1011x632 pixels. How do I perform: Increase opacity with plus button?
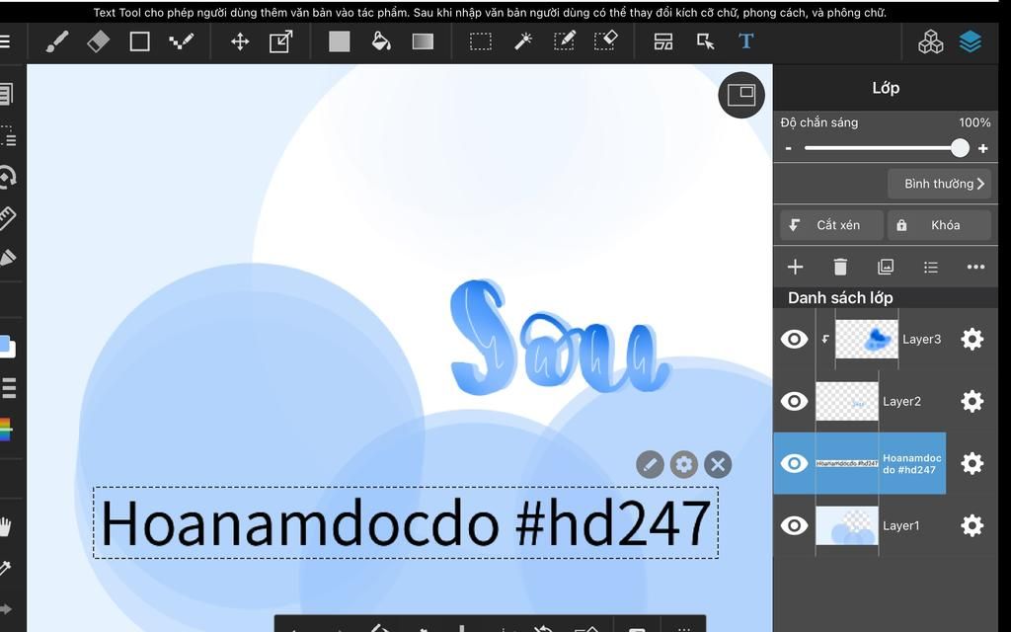982,148
